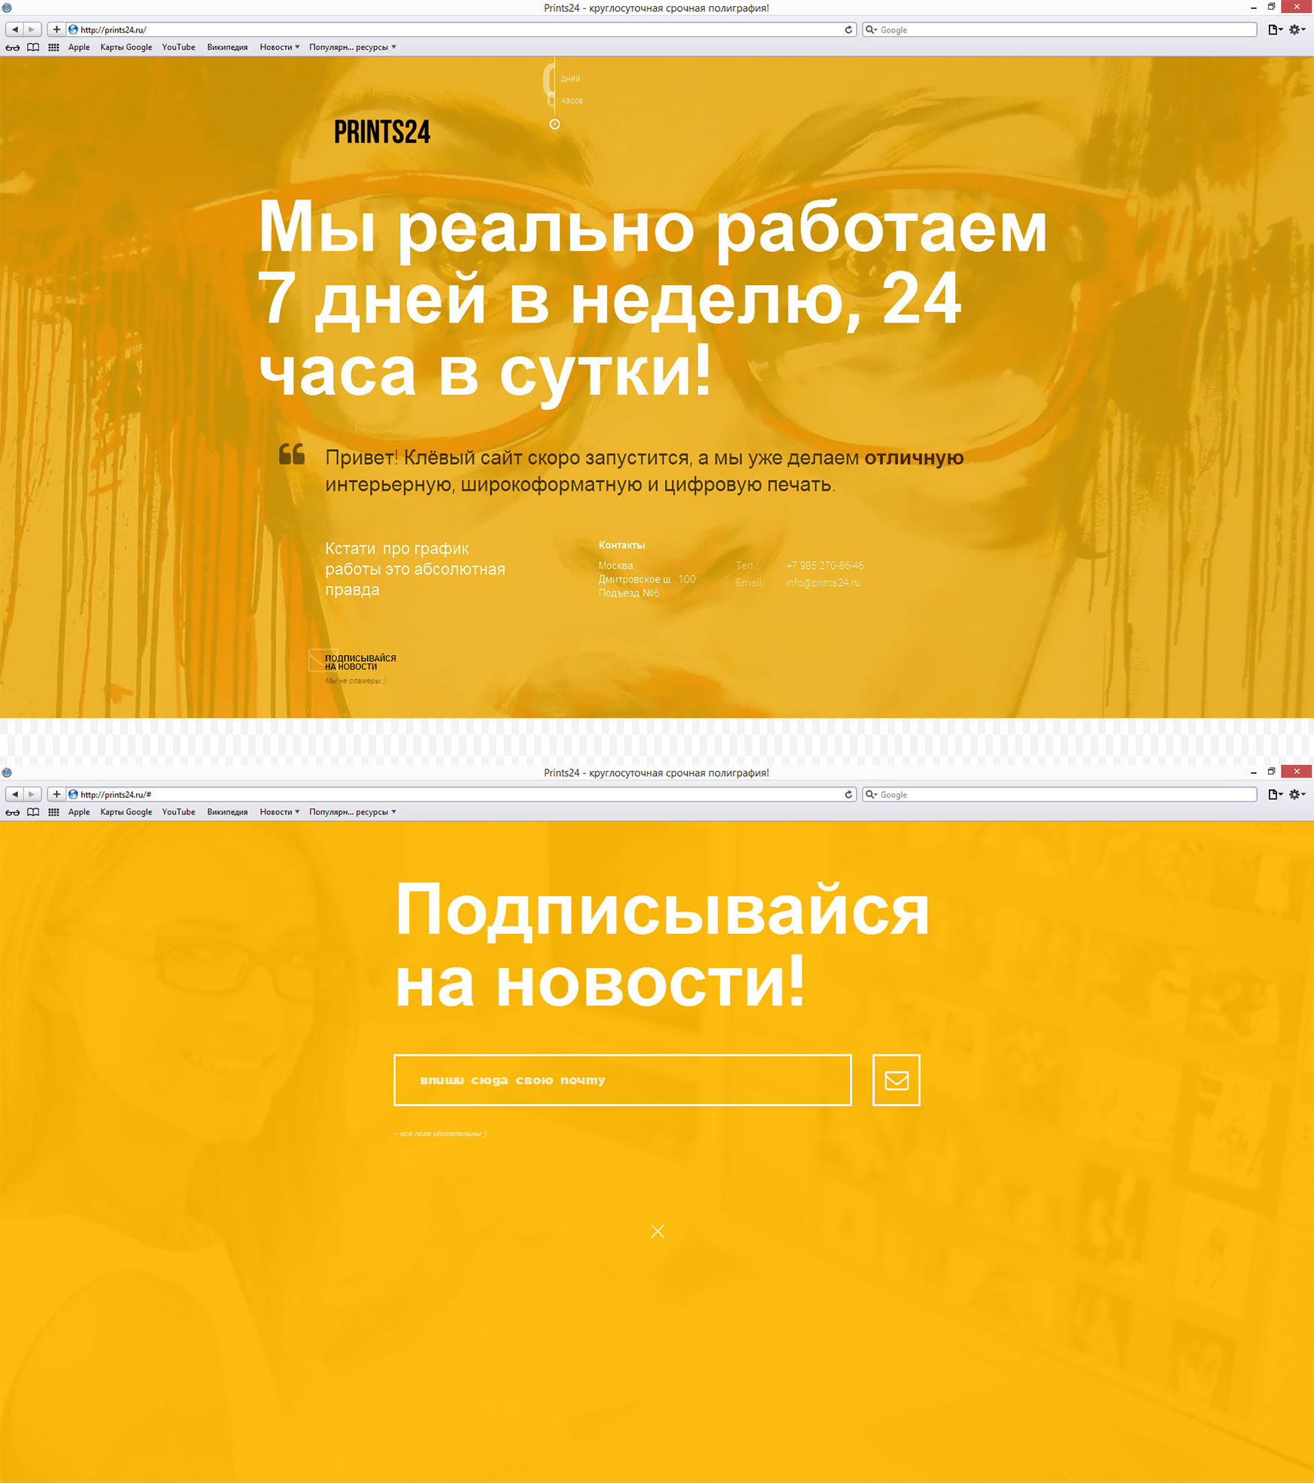The width and height of the screenshot is (1314, 1483).
Task: Open the page actions document icon
Action: pos(1271,29)
